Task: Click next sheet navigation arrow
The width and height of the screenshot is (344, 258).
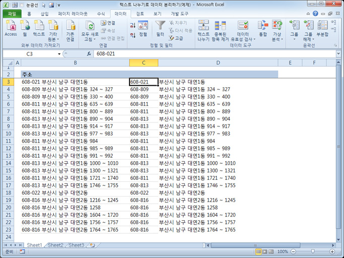Action: [15, 245]
